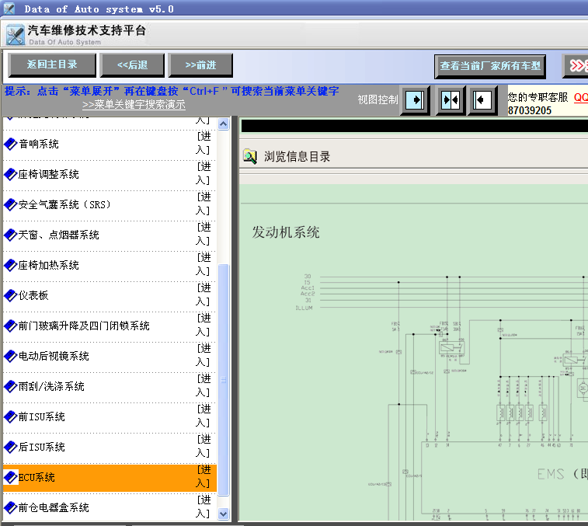588x526 pixels.
Task: Enter [进入] for 音响系统
Action: (x=204, y=143)
